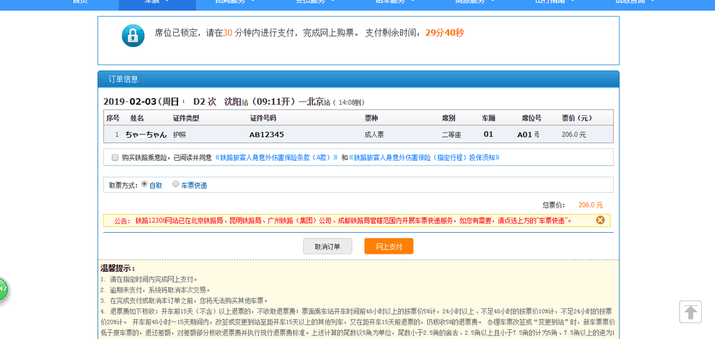Click the orange 网上支付 button
715x339 pixels.
[388, 246]
